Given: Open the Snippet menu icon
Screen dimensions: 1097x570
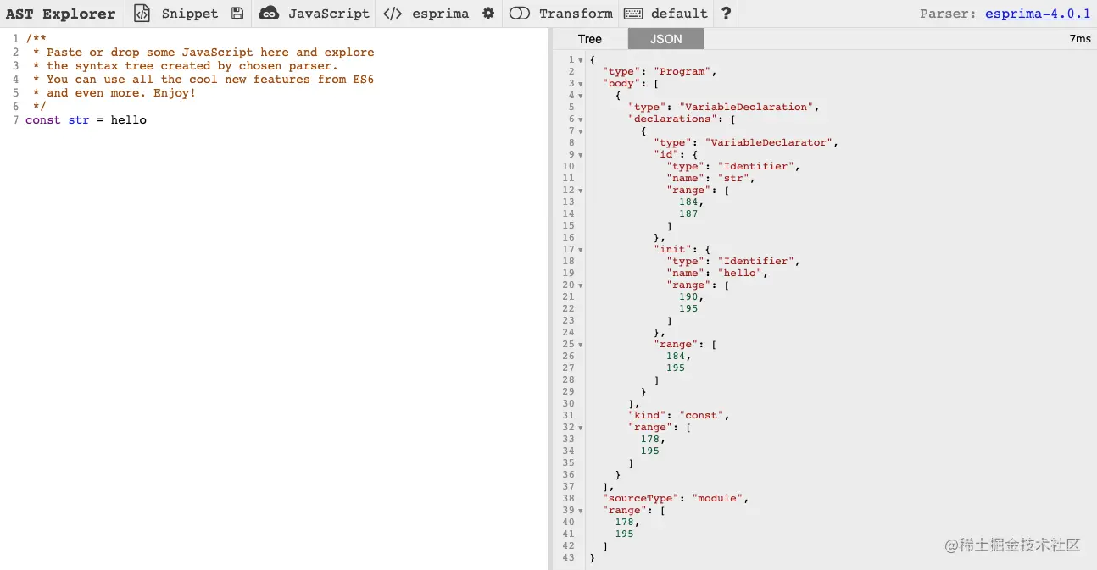Looking at the screenshot, I should tap(142, 14).
